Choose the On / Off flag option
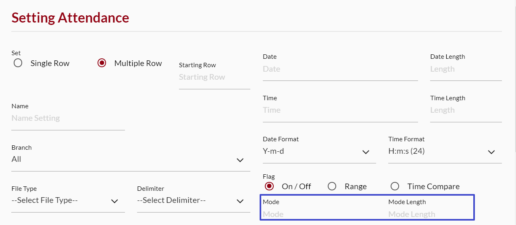516x225 pixels. point(269,186)
